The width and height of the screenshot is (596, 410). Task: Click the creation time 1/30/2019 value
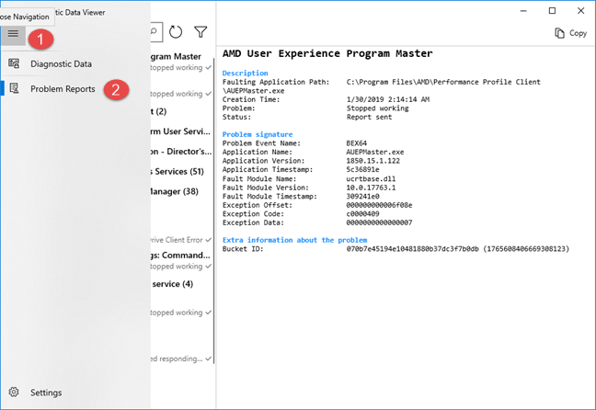coord(388,99)
